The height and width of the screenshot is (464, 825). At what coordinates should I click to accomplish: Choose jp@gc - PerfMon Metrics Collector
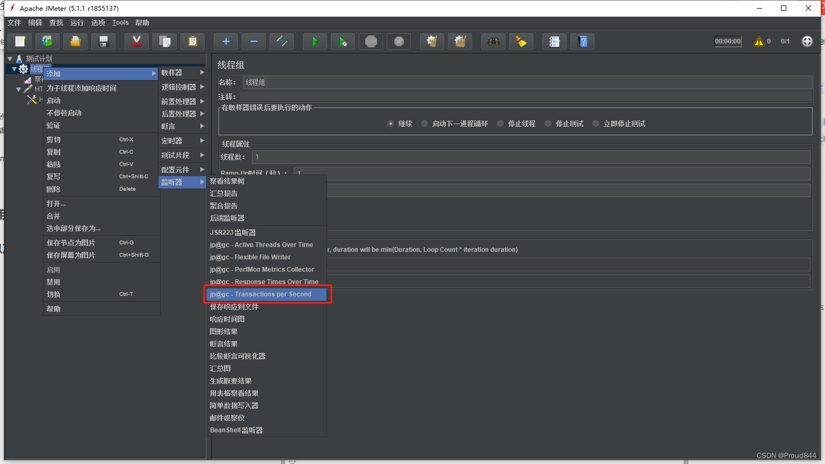point(267,270)
